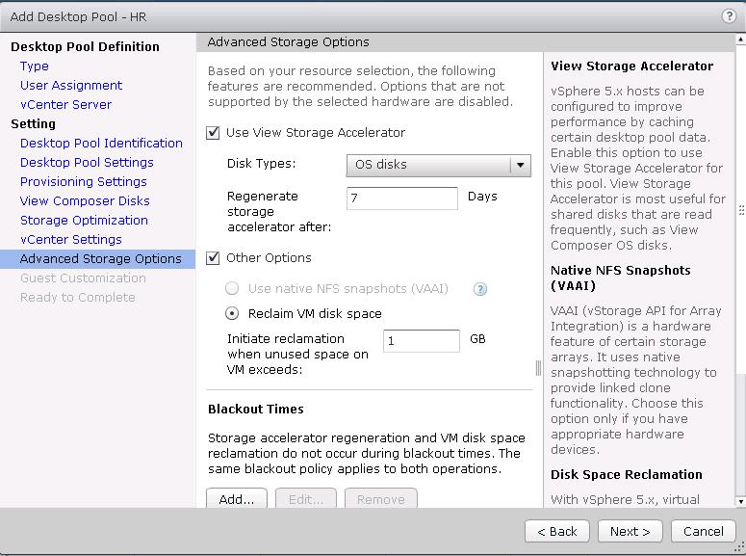Jump to Provisioning Settings page
The height and width of the screenshot is (556, 746).
pos(84,182)
